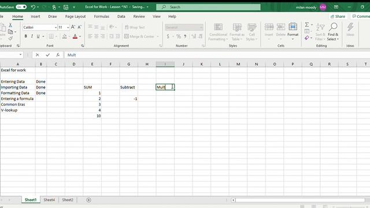Switch to the Sheet2 tab
Viewport: 370px width, 208px height.
[68, 200]
